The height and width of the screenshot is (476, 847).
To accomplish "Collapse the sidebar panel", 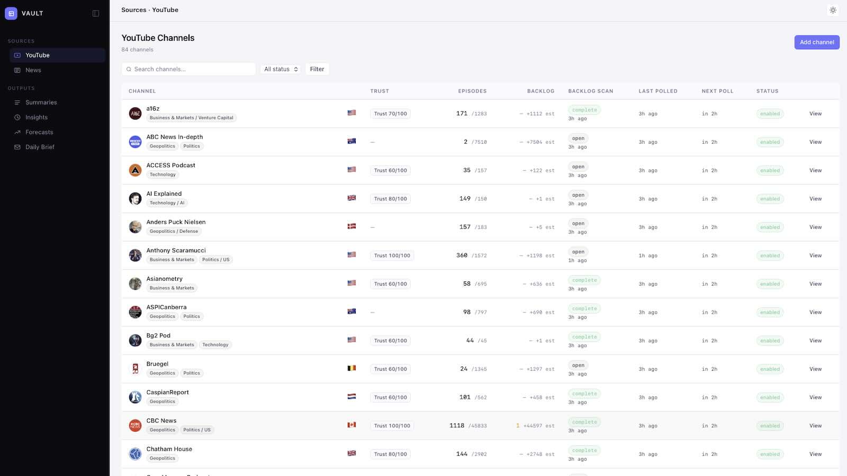I will click(x=96, y=13).
